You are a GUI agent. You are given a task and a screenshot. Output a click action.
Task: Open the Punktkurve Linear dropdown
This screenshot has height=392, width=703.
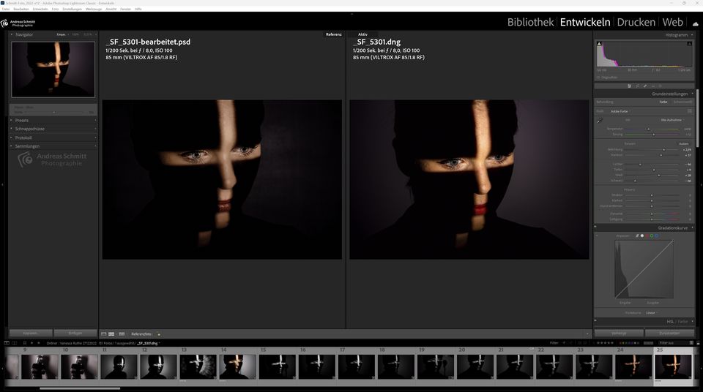pos(652,313)
